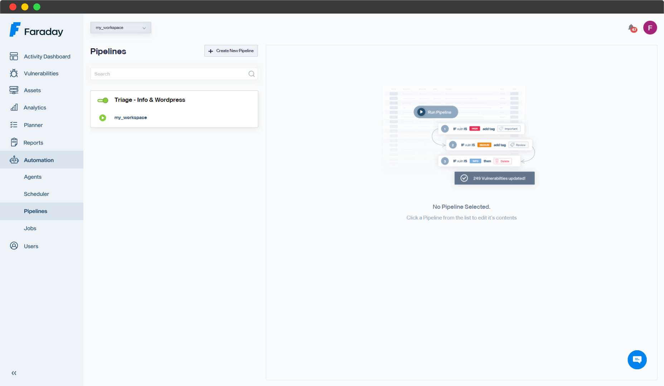Open the my_workspace workspace dropdown

(x=121, y=28)
